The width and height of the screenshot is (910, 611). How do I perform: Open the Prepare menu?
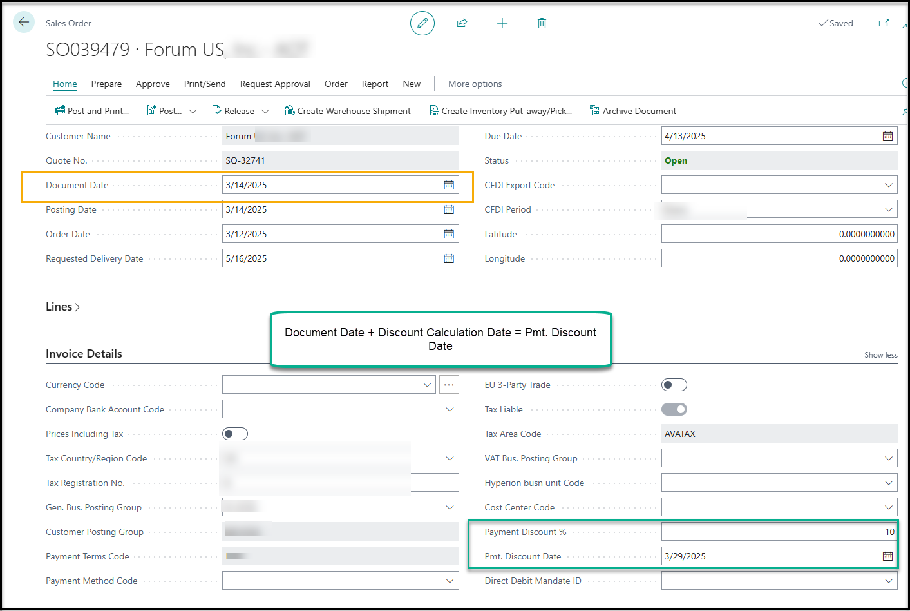click(106, 84)
